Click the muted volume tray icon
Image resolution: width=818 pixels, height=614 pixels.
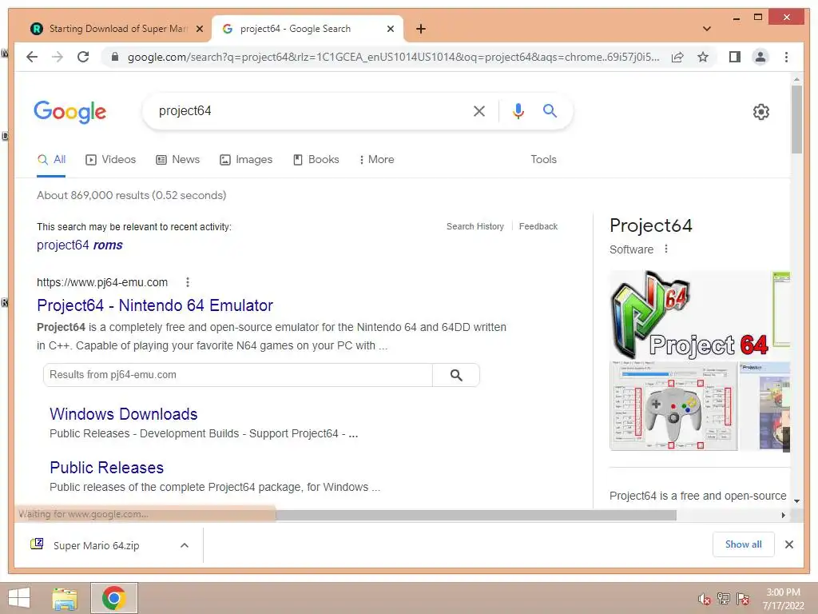705,599
